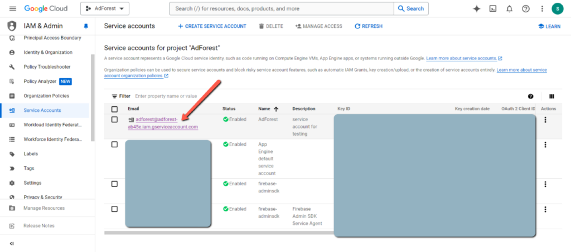The image size is (571, 252).
Task: Click the Delete button
Action: coord(271,26)
